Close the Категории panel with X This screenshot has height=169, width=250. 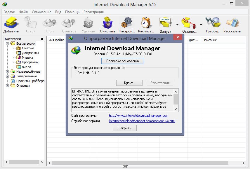(42, 39)
